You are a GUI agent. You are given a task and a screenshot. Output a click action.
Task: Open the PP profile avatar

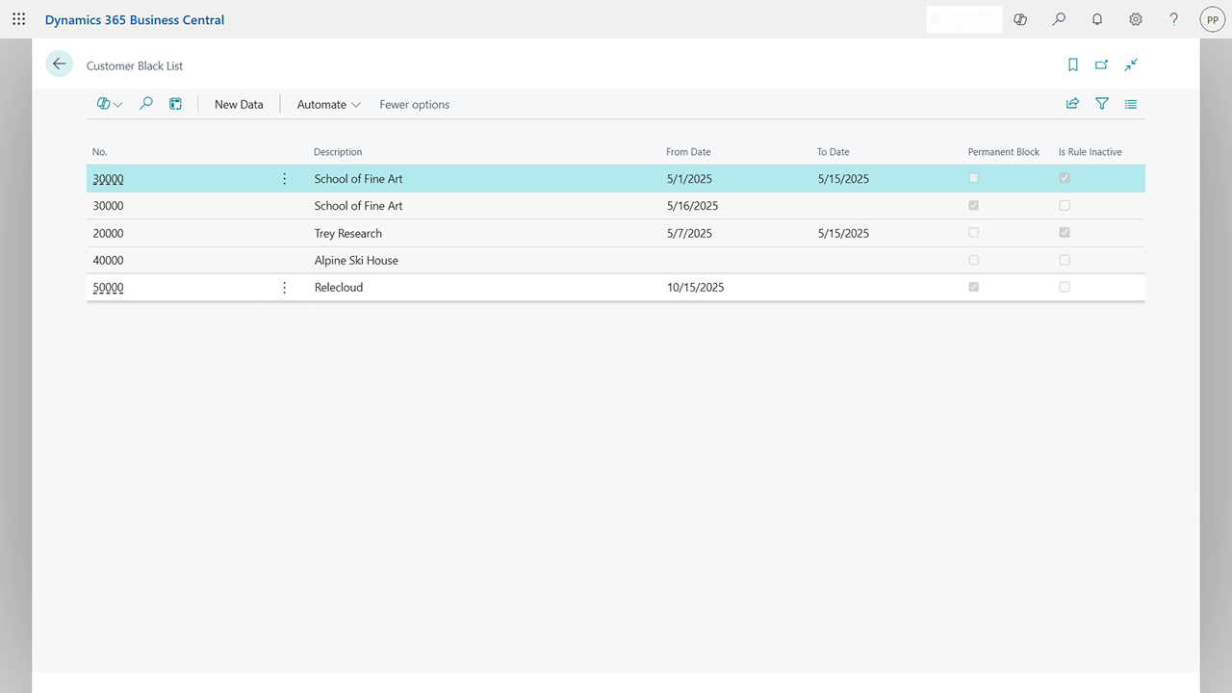1212,19
